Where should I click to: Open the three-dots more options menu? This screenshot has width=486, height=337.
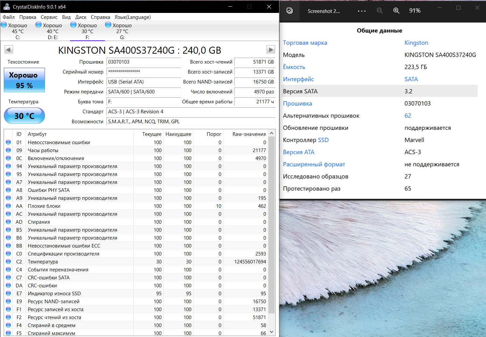[362, 11]
